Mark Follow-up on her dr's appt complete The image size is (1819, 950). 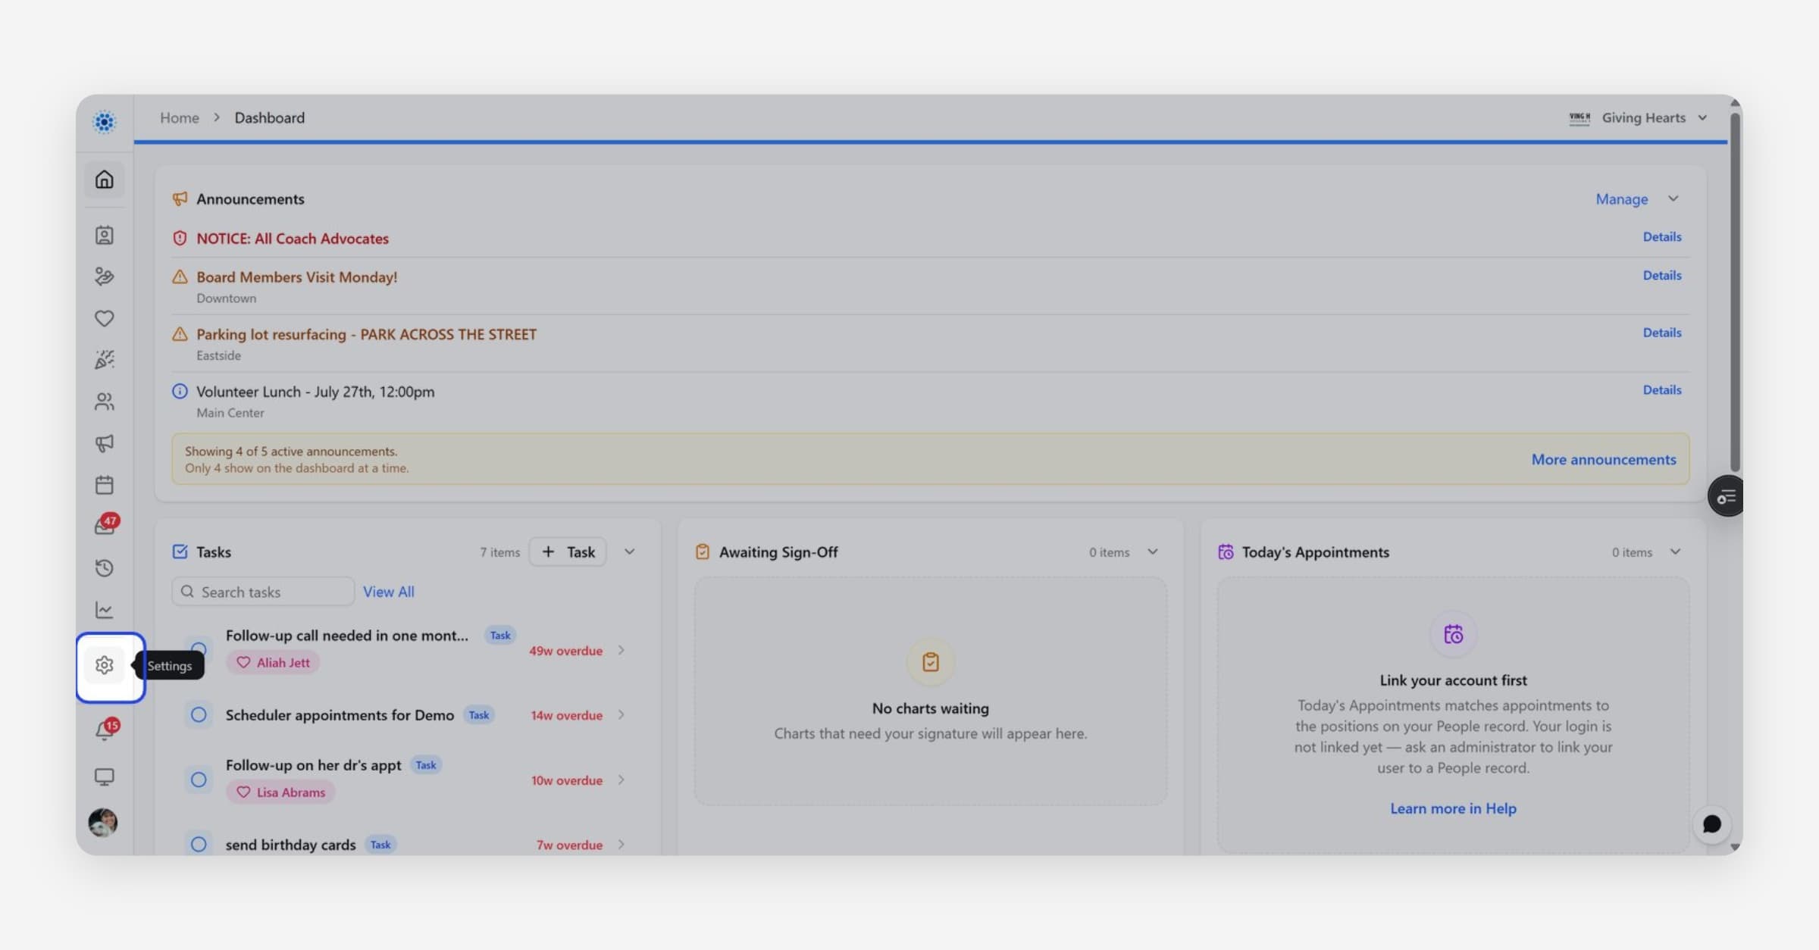[x=199, y=780]
